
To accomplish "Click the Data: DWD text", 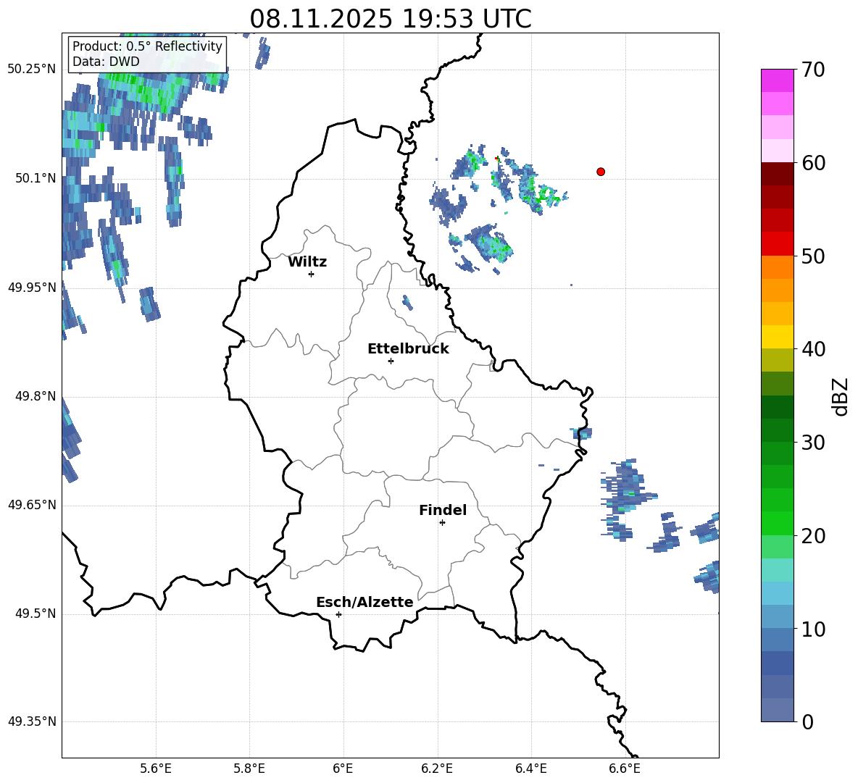I will pos(106,62).
